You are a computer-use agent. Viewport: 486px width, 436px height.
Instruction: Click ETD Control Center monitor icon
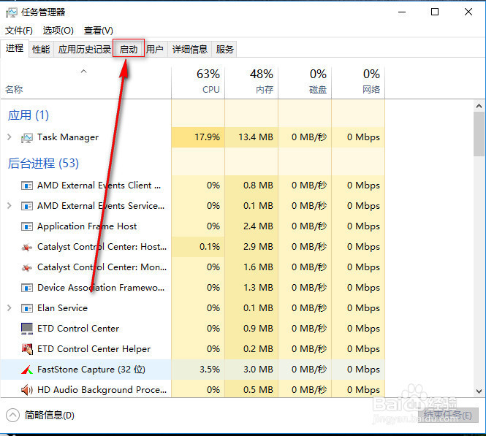click(x=27, y=329)
